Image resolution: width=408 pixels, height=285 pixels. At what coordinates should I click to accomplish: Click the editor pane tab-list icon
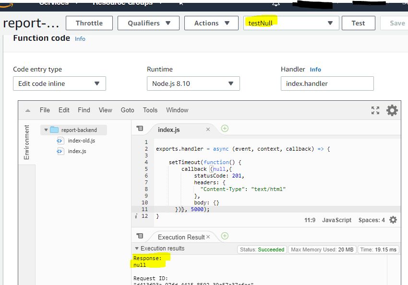140,128
